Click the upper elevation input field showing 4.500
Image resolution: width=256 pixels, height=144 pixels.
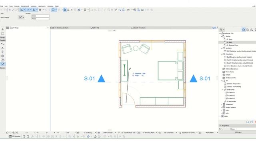[x=40, y=16]
